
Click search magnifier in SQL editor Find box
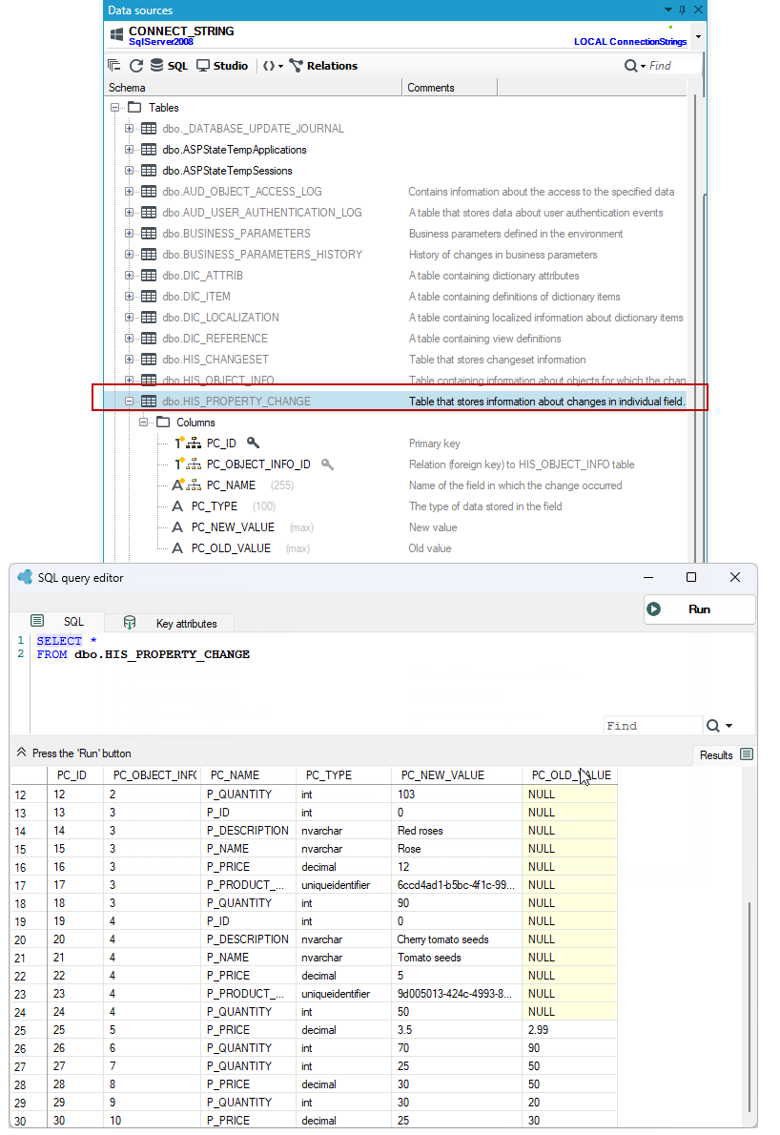pos(712,725)
